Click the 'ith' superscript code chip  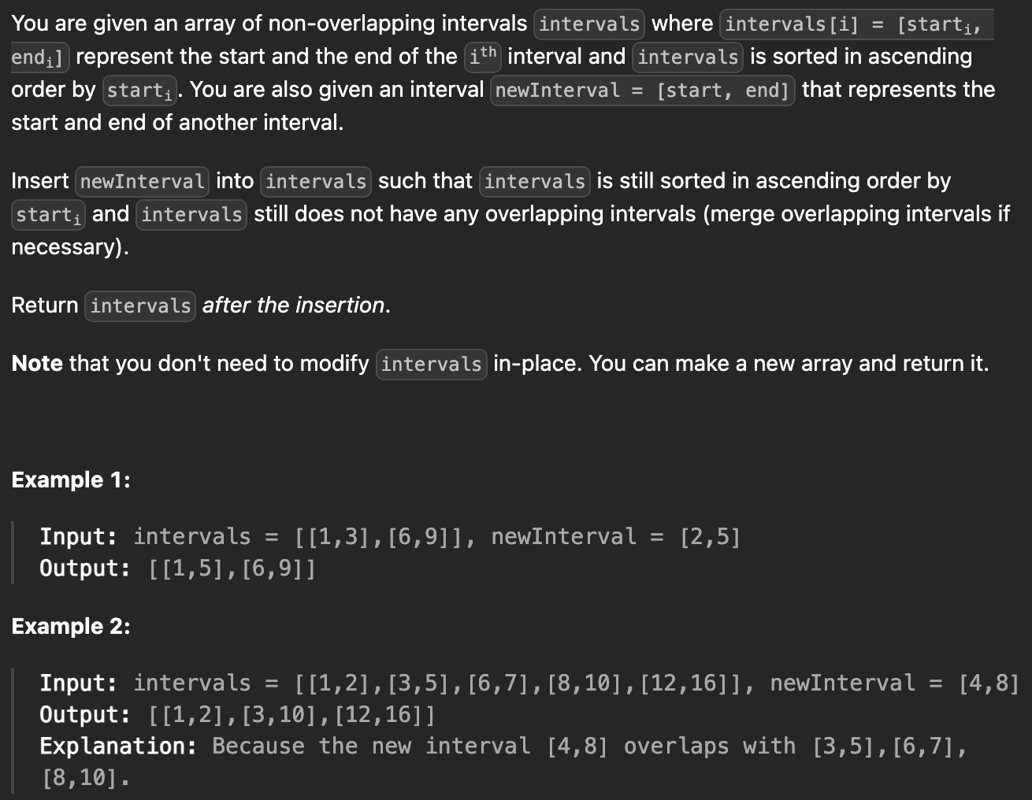point(483,57)
